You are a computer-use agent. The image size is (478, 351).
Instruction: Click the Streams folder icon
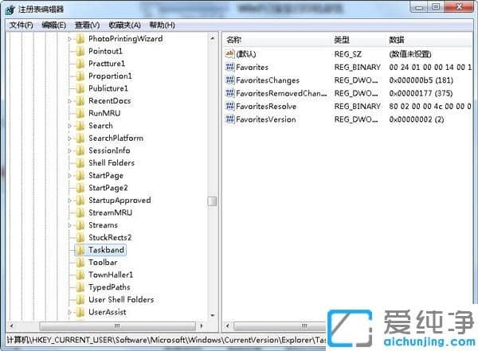tap(80, 225)
